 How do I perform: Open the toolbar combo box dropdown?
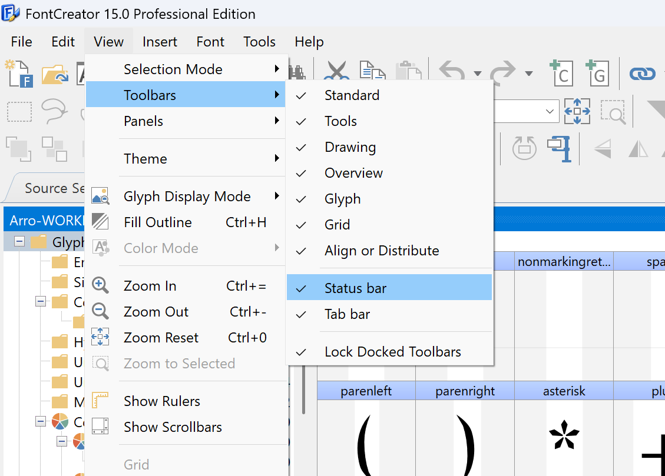click(x=550, y=111)
